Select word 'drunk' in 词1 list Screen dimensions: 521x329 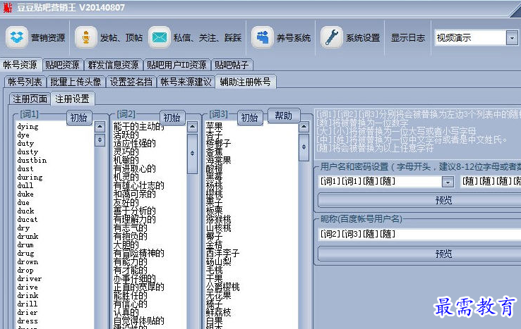(28, 237)
